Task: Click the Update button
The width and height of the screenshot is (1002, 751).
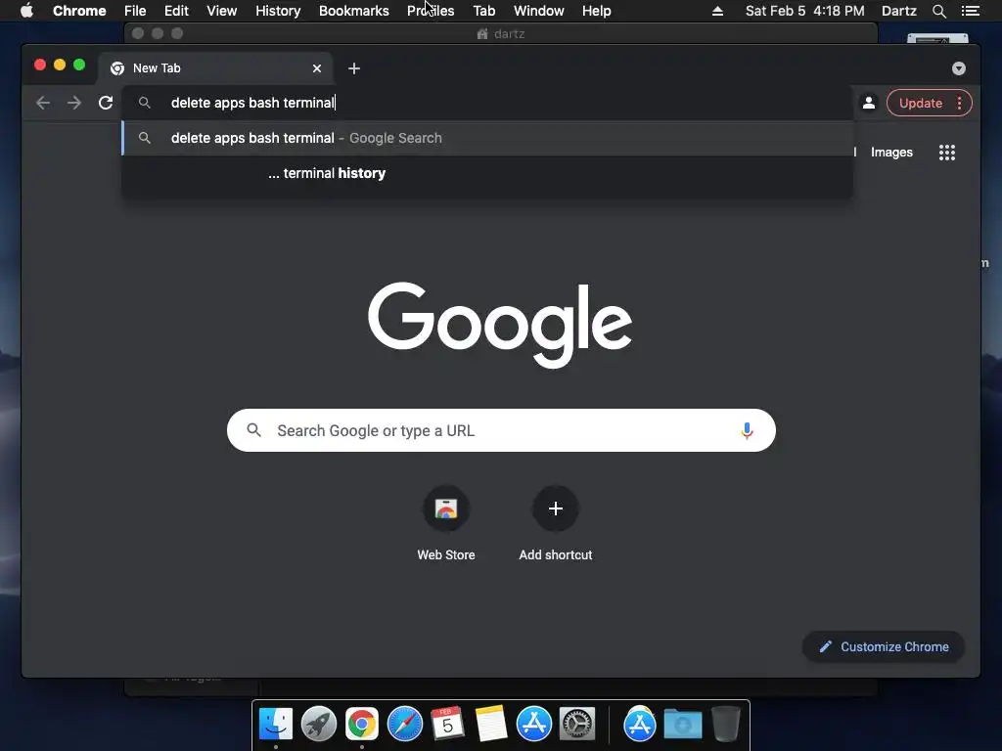Action: click(920, 103)
